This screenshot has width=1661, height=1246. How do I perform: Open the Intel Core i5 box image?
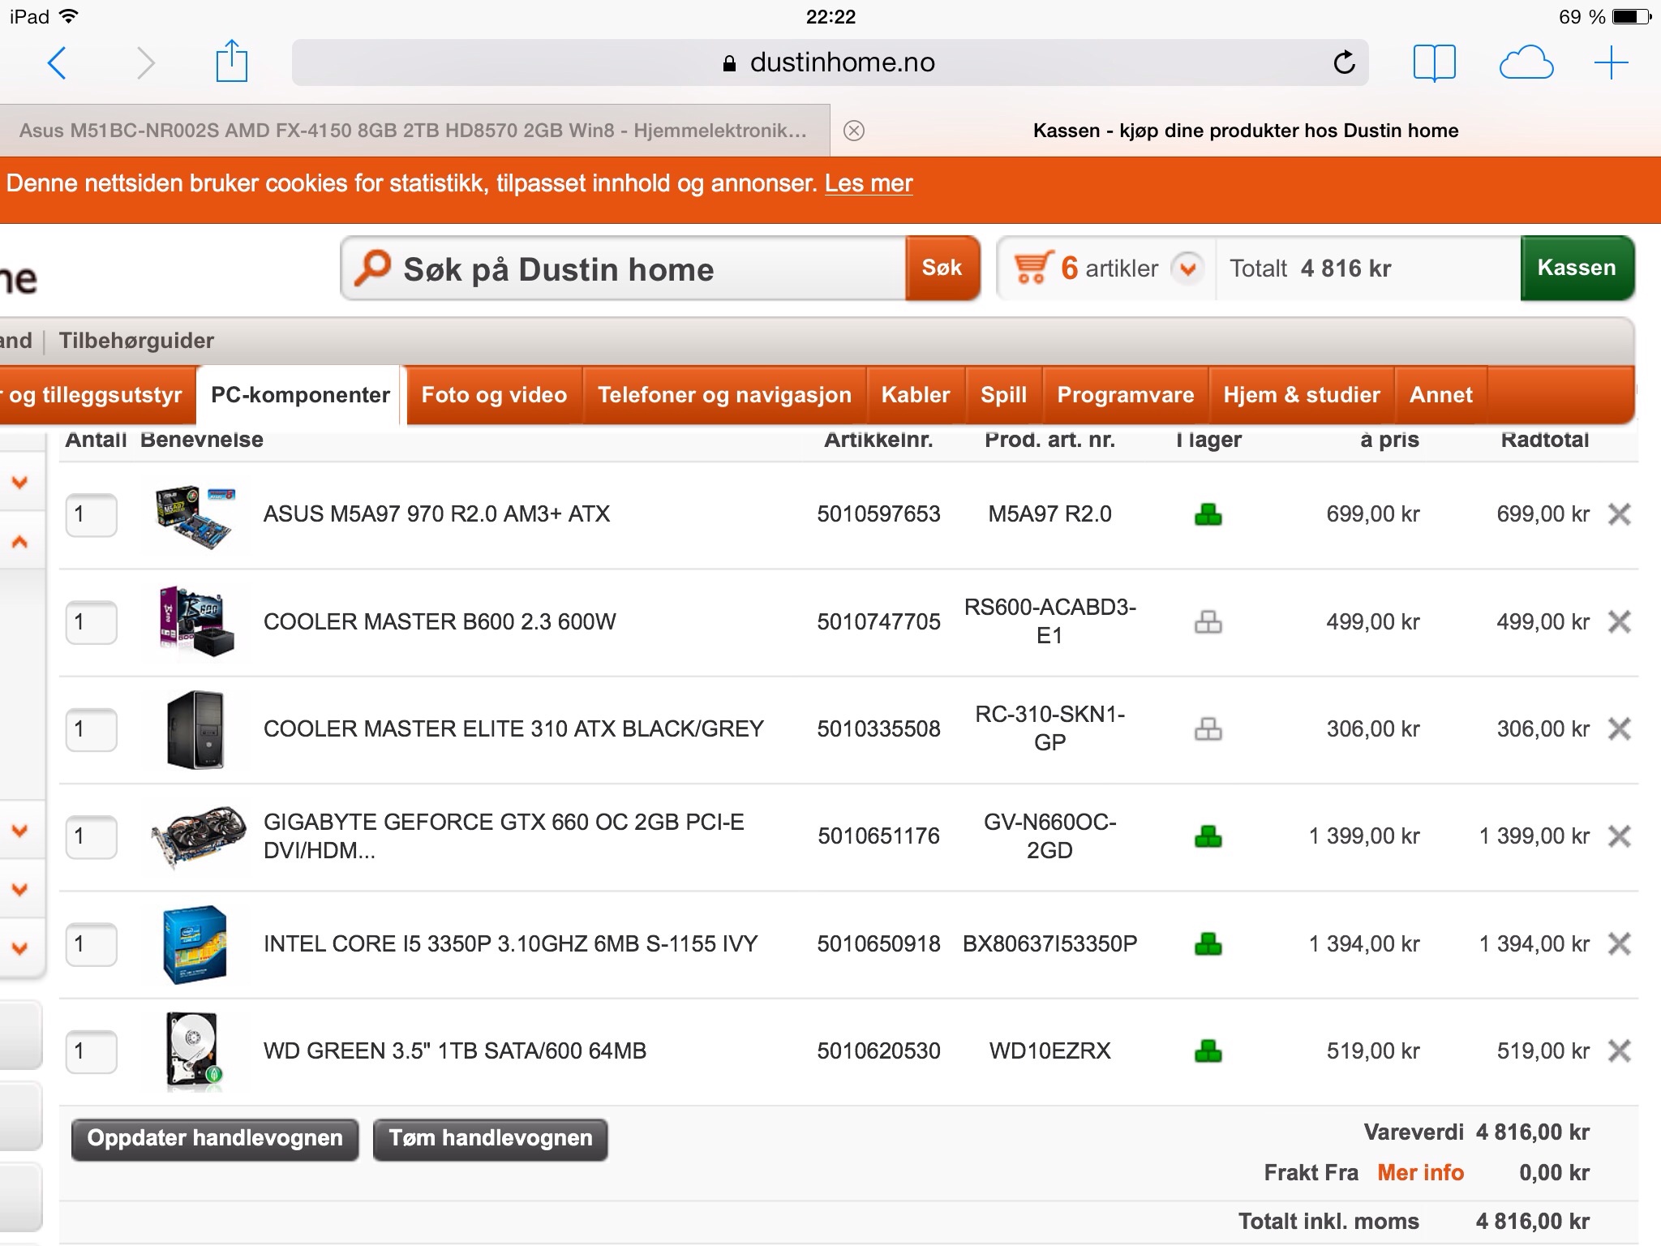tap(195, 944)
